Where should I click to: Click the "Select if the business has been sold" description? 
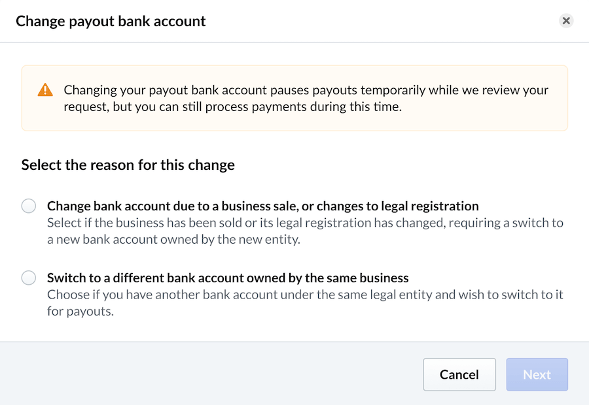click(x=305, y=223)
